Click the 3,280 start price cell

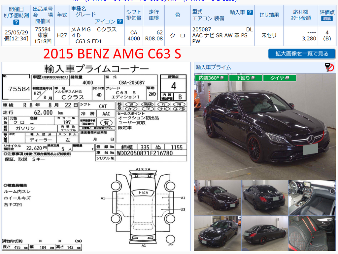pos(301,36)
